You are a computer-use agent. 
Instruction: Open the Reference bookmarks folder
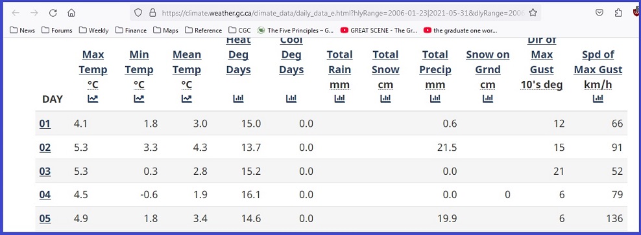tap(204, 30)
